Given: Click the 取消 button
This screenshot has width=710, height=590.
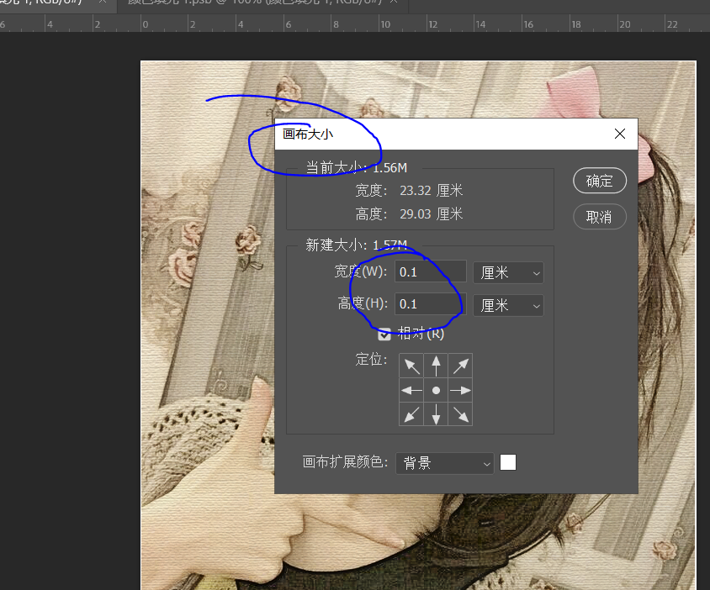Looking at the screenshot, I should tap(600, 217).
